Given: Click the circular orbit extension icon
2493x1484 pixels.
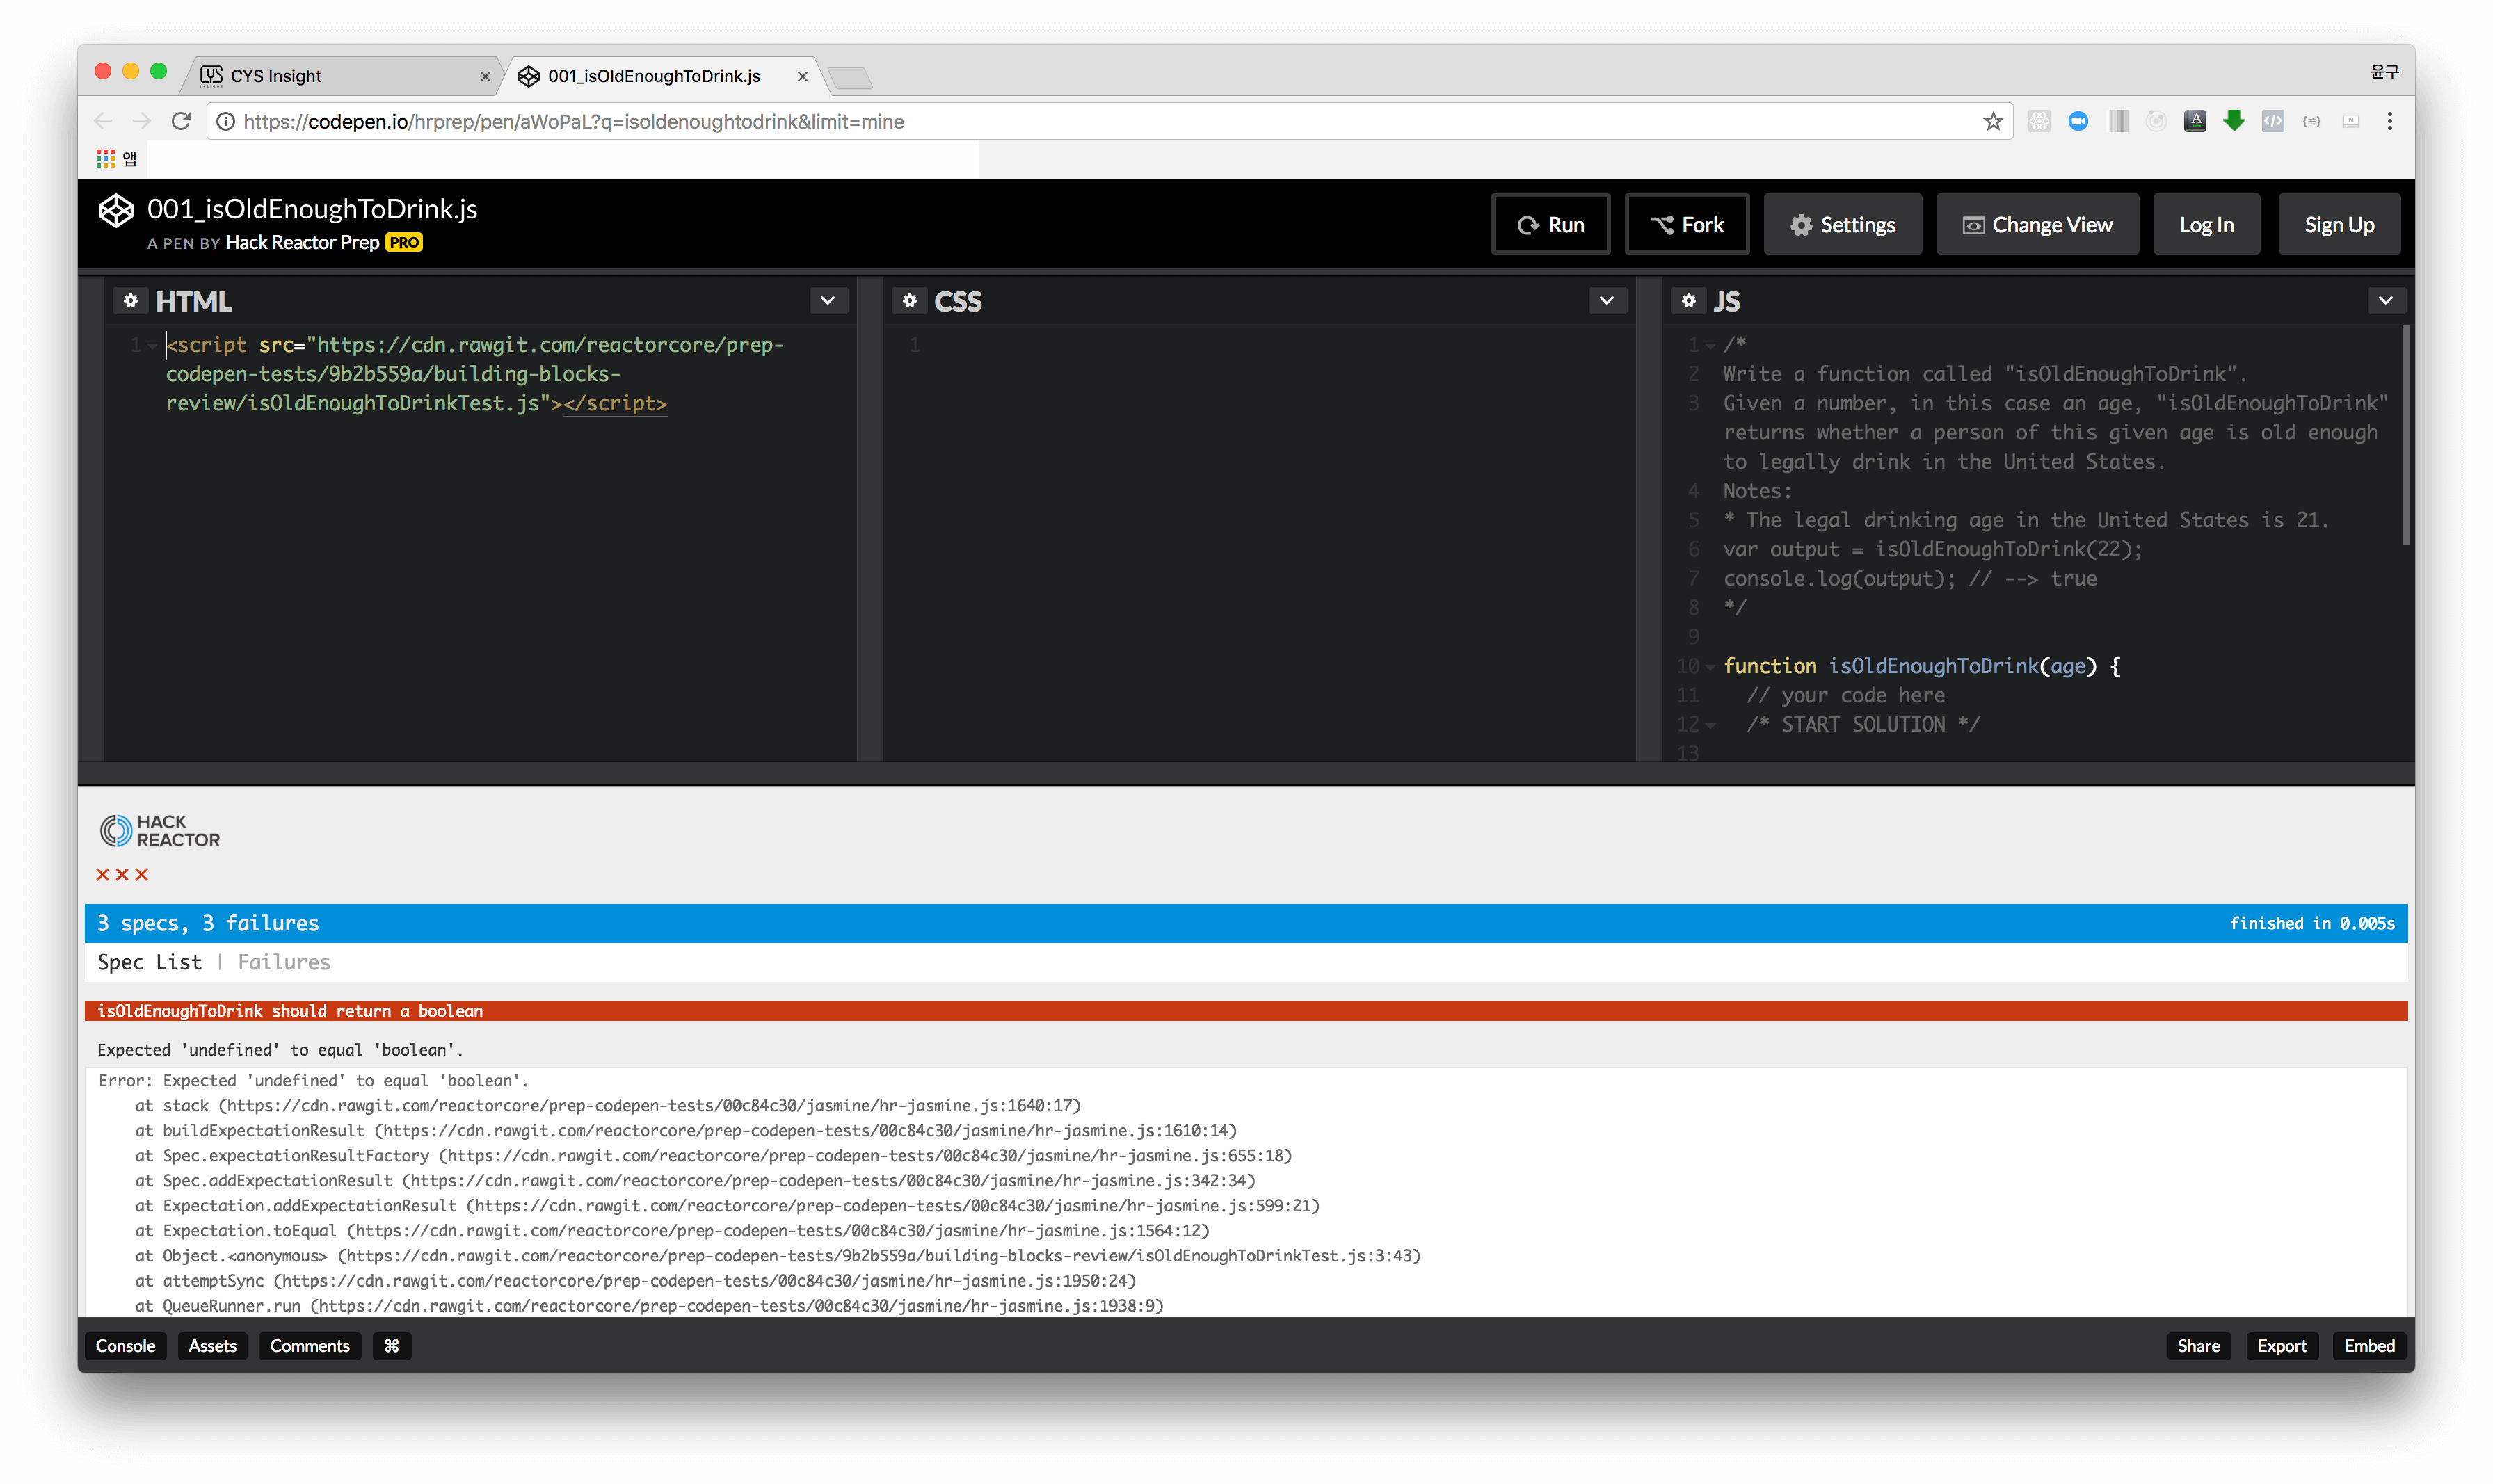Looking at the screenshot, I should tap(2156, 122).
